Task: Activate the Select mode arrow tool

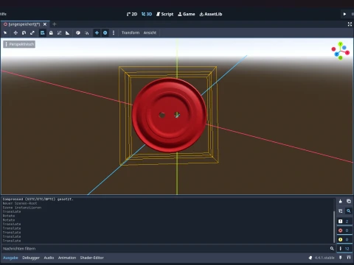Action: pos(5,32)
